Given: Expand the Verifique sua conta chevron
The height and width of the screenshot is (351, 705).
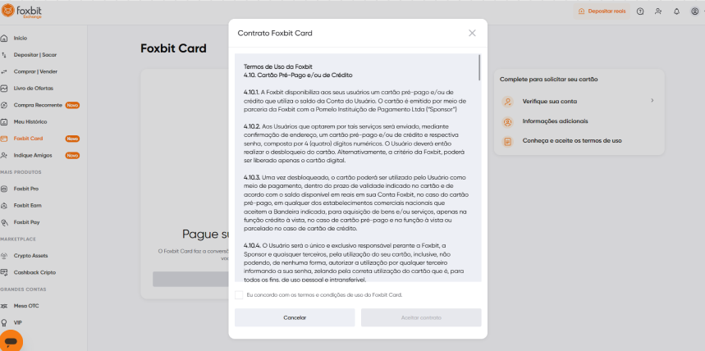Looking at the screenshot, I should tap(652, 101).
